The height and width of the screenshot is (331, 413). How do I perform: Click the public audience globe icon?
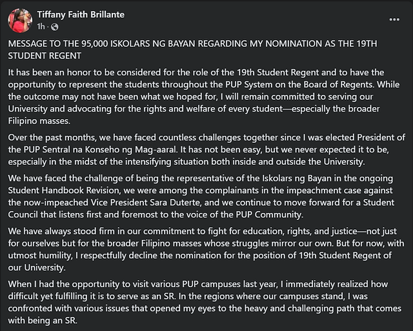click(x=54, y=27)
